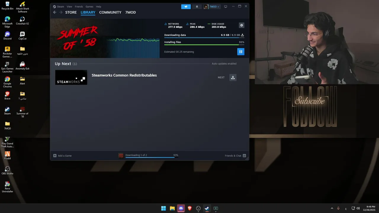Open the View menu
This screenshot has height=213, width=379.
69,7
